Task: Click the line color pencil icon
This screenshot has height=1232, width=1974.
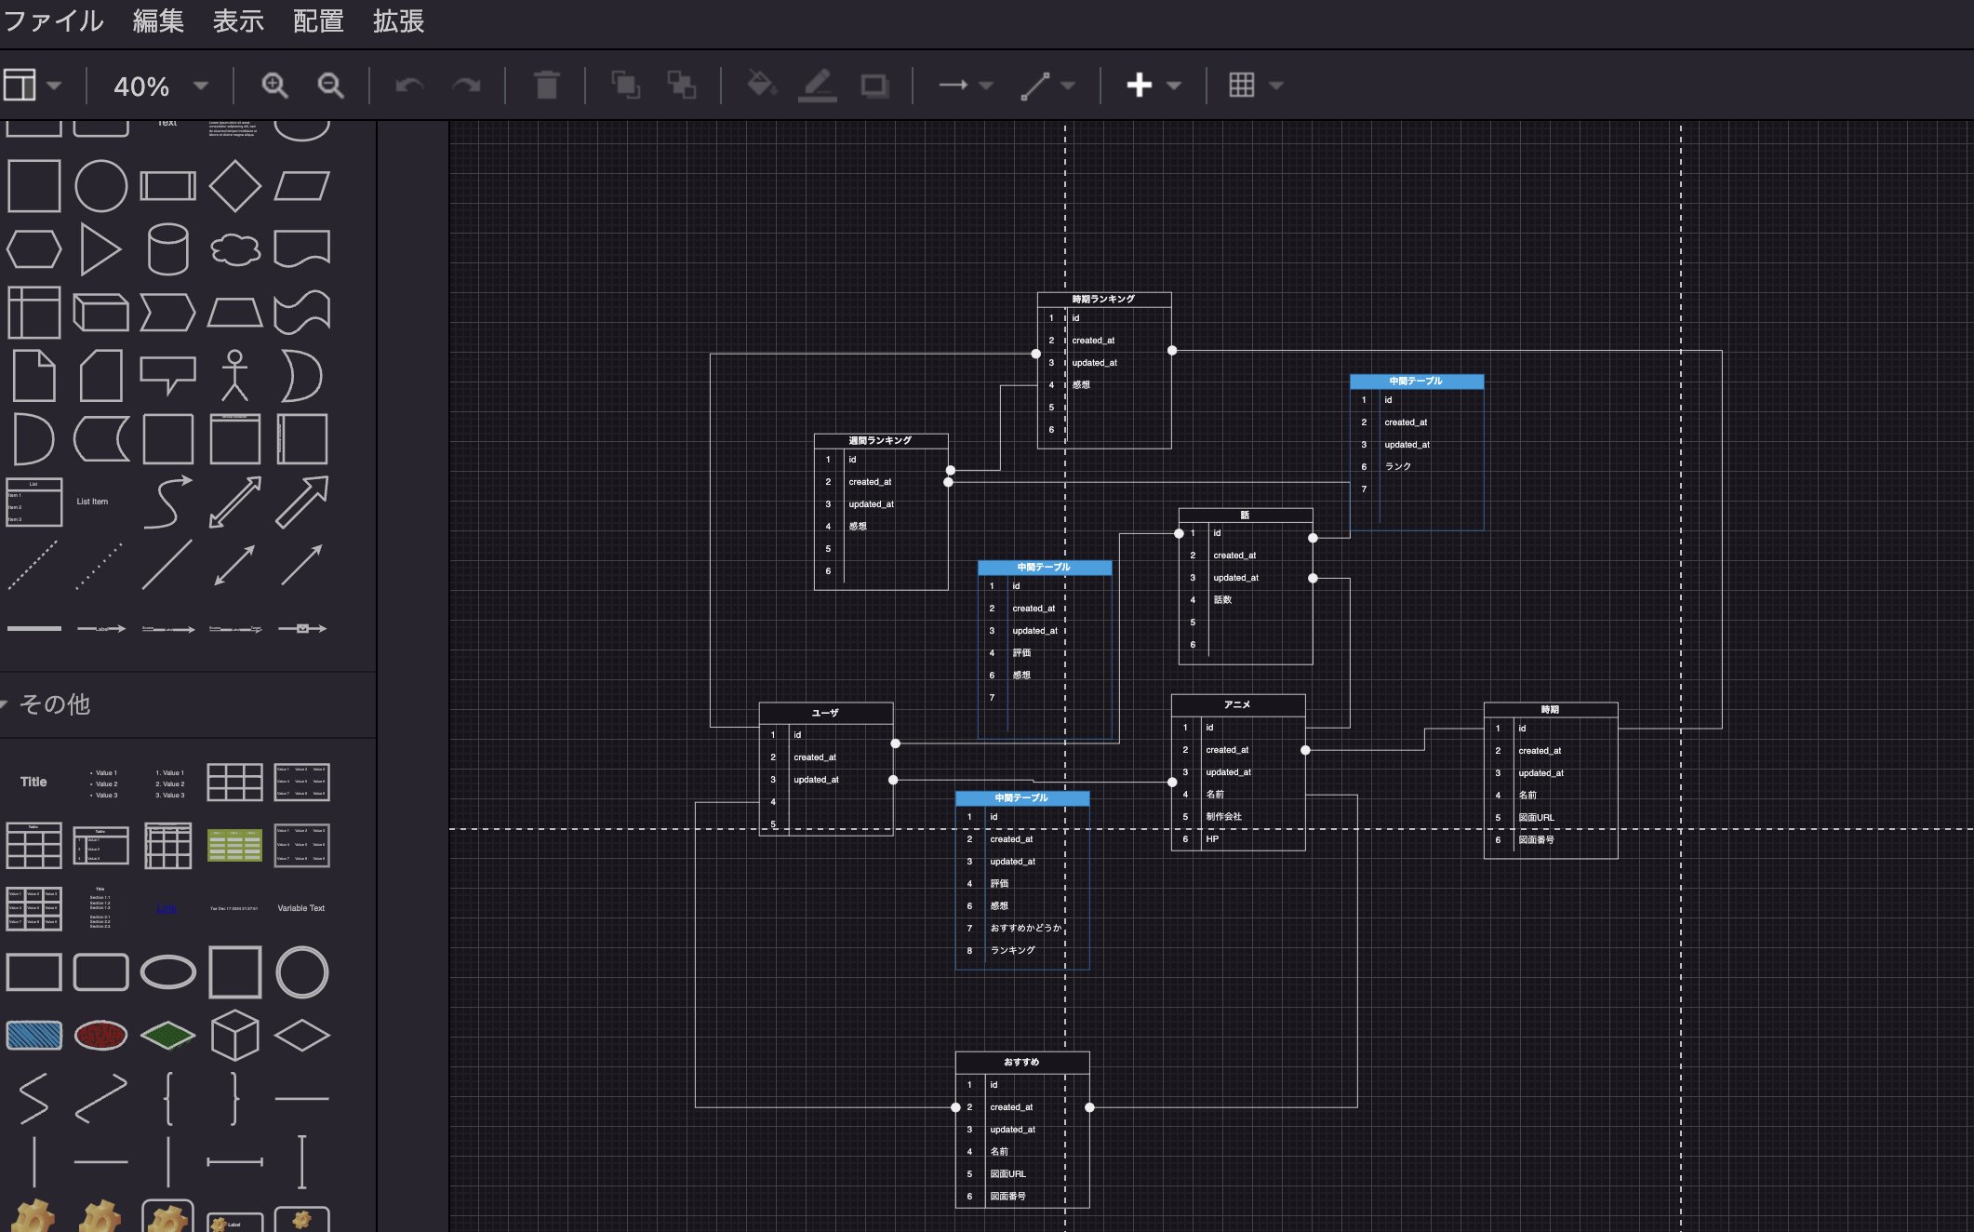Action: (x=818, y=85)
